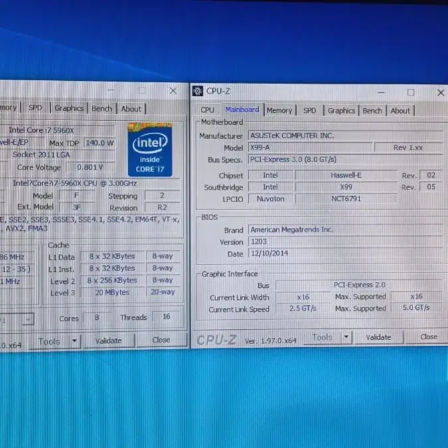
Task: Expand Tools dropdown arrow in right window
Action: point(346,337)
